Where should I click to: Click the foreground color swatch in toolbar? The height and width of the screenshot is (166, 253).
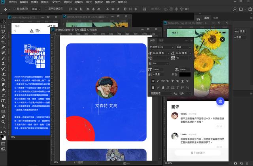(x=2, y=136)
